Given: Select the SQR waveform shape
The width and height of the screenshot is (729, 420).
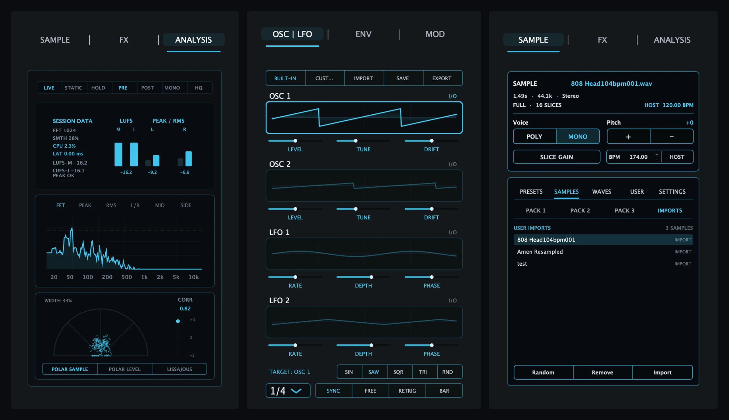Looking at the screenshot, I should tap(398, 372).
